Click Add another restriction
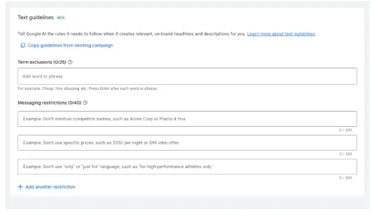Image resolution: width=374 pixels, height=216 pixels. click(50, 187)
